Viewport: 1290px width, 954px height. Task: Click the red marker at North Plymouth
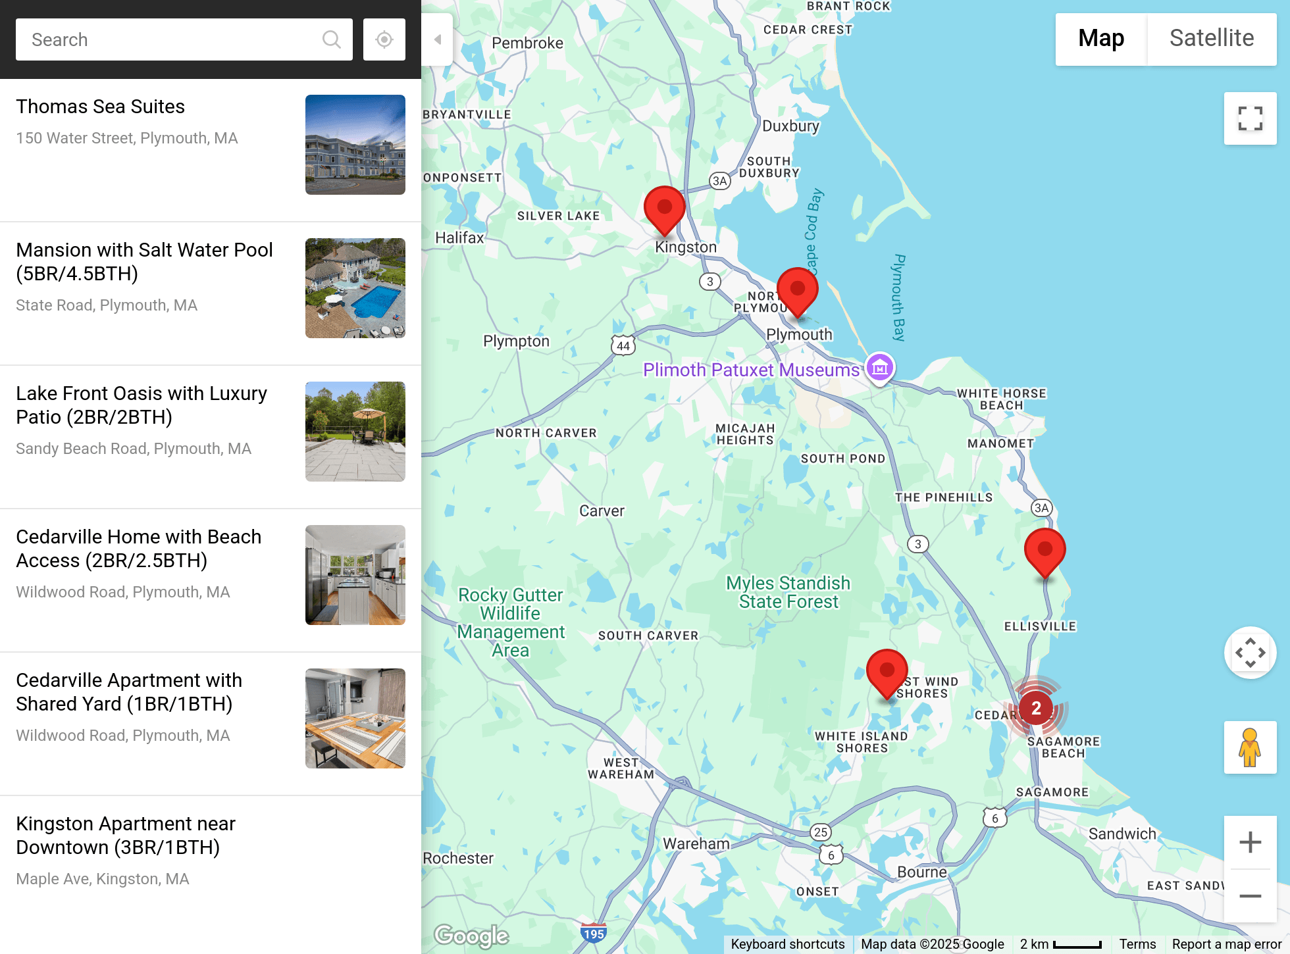[x=798, y=292]
